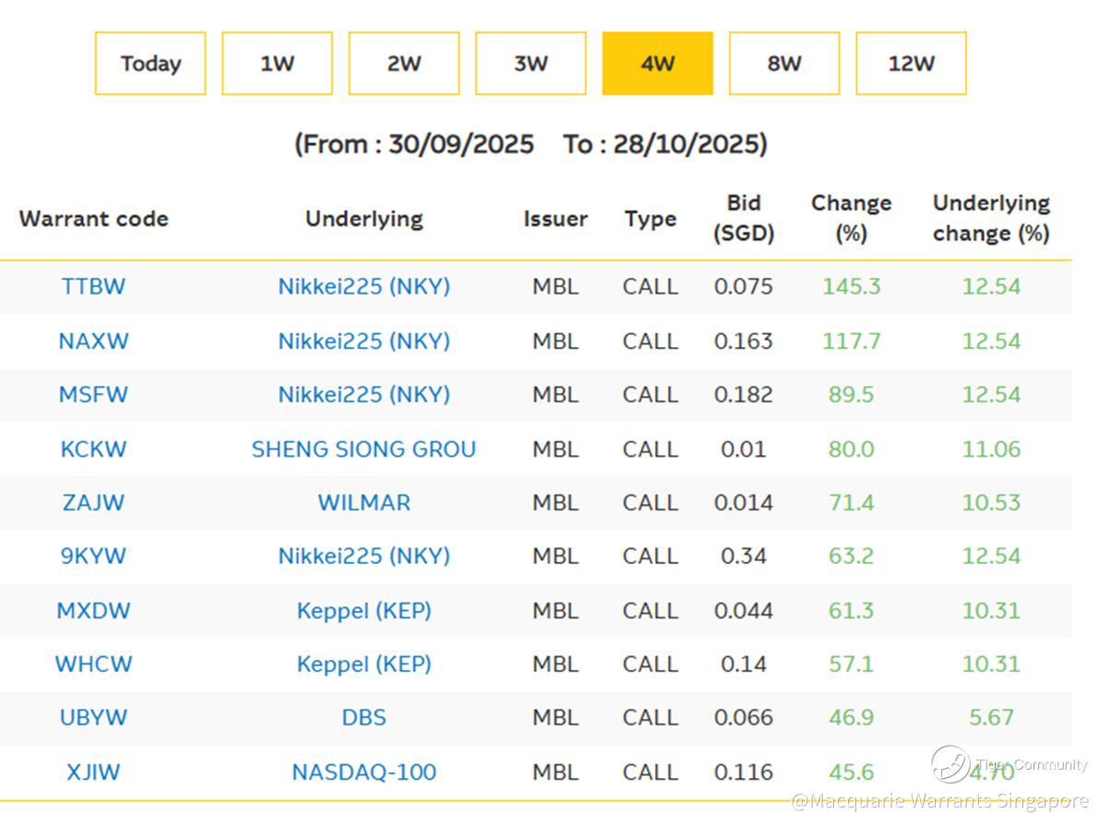The width and height of the screenshot is (1111, 826).
Task: Select the 12W time range tab
Action: tap(911, 64)
